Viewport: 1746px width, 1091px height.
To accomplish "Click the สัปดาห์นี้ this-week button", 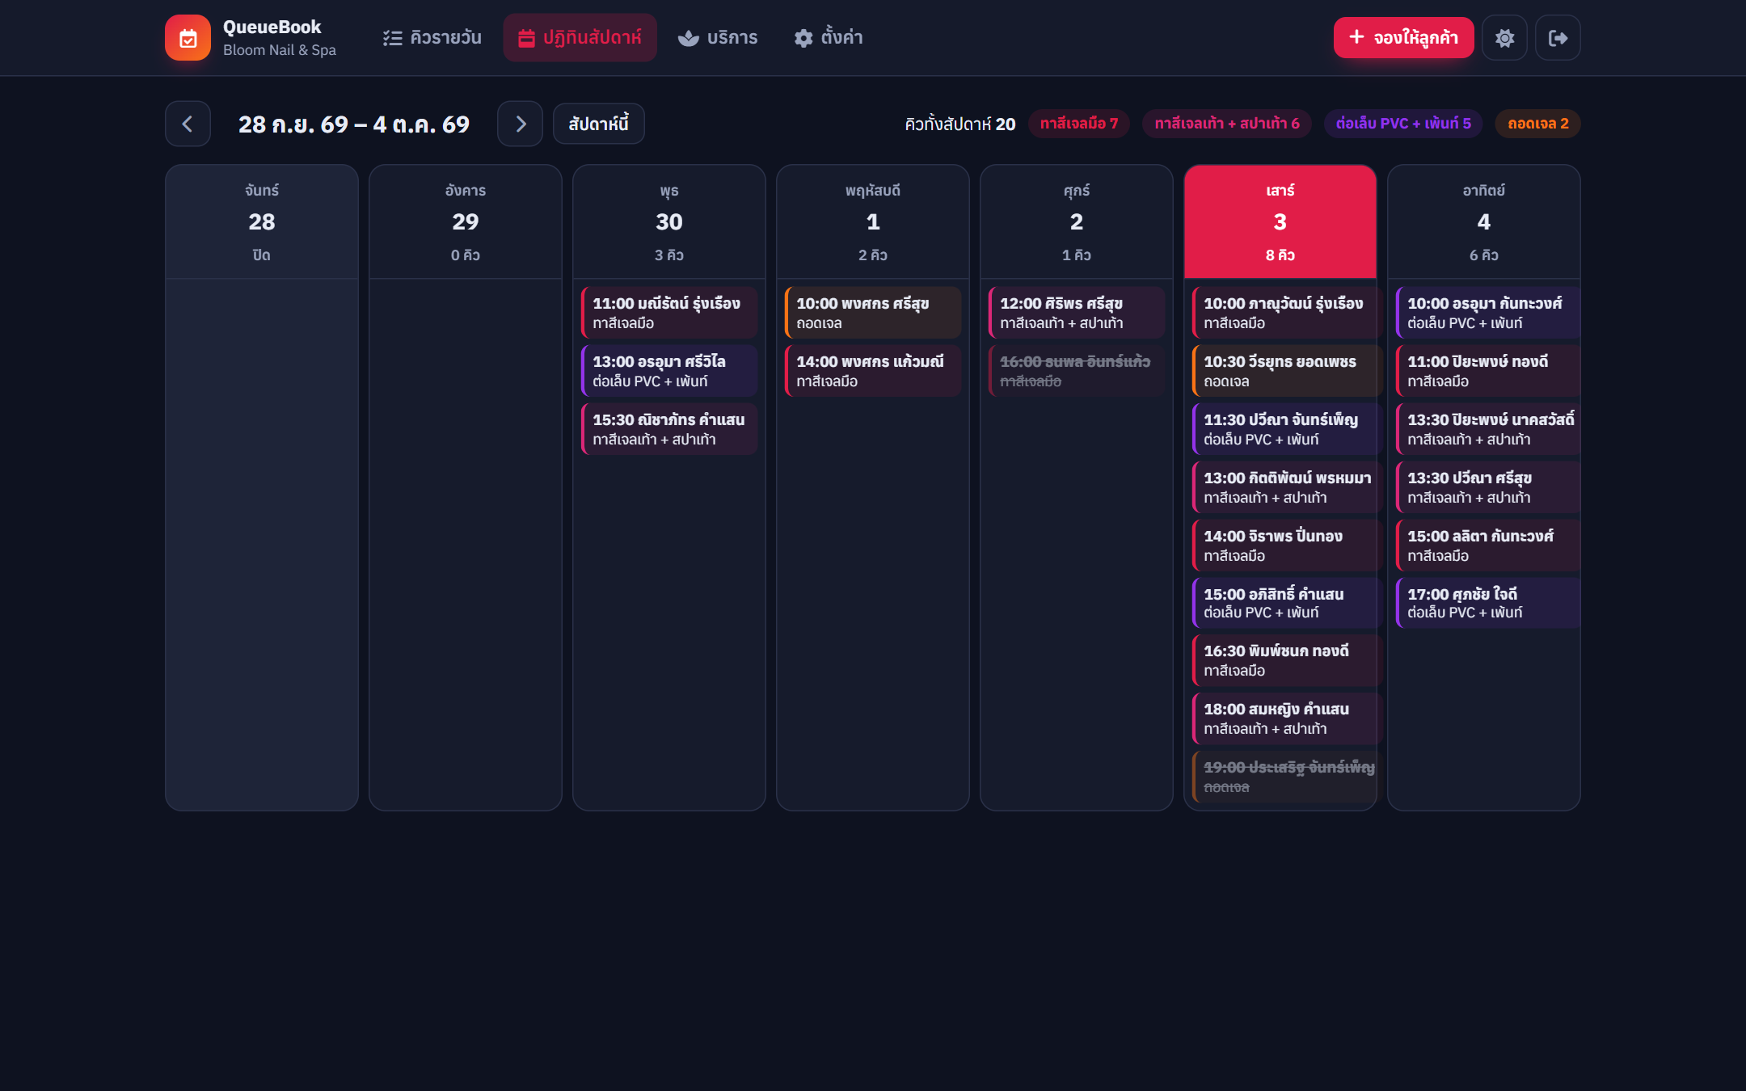I will pos(598,124).
